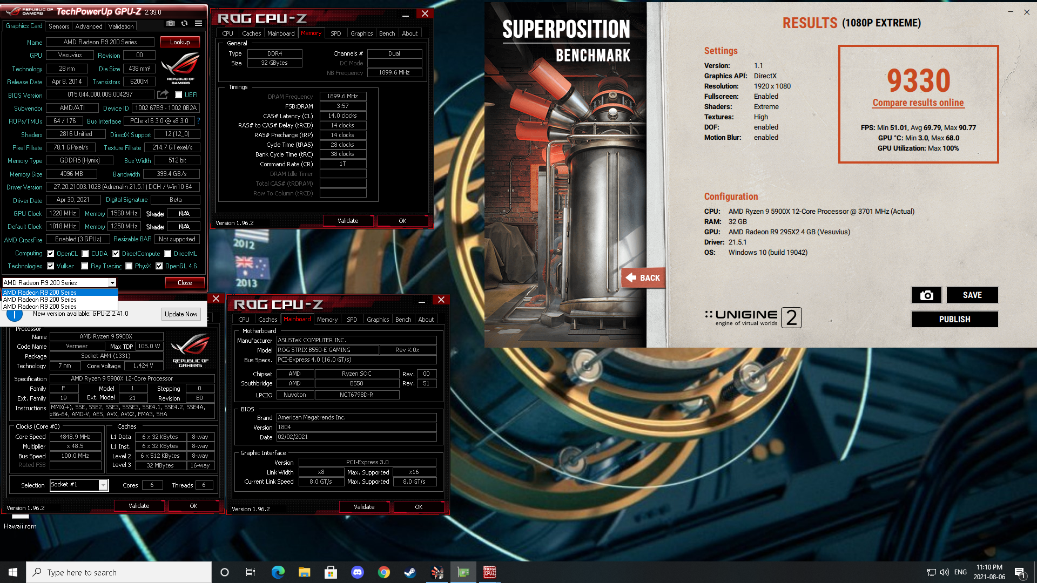The height and width of the screenshot is (583, 1037).
Task: Click the Superposition PUBLISH button
Action: (954, 320)
